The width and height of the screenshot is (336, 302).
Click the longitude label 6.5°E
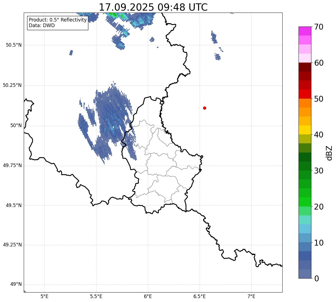coord(200,296)
